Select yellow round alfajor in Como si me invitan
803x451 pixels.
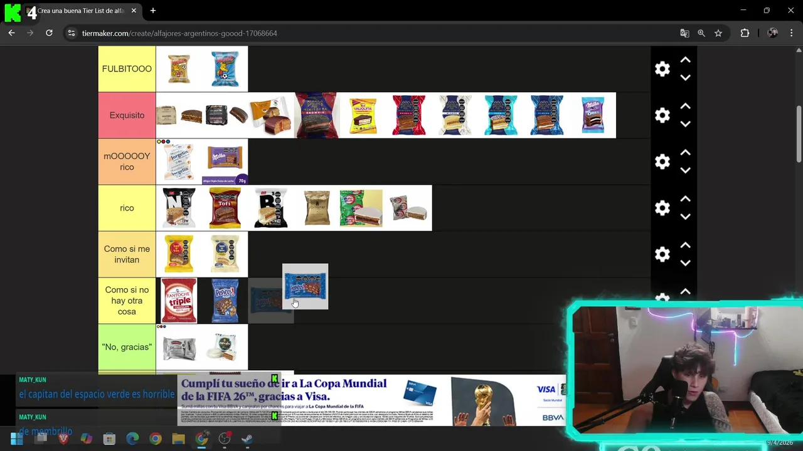(179, 254)
